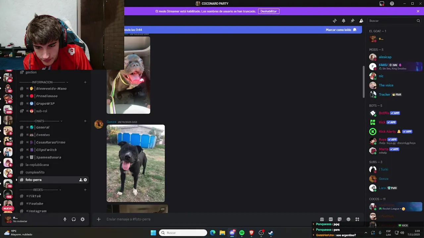The width and height of the screenshot is (424, 238).
Task: Select Koya bot in members list
Action: (394, 141)
